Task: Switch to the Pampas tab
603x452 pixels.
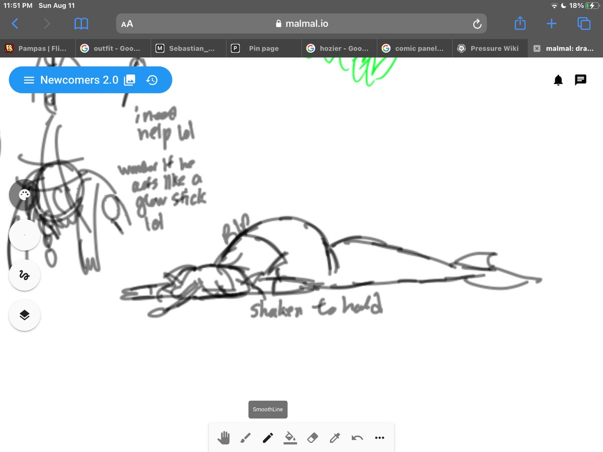Action: (38, 49)
